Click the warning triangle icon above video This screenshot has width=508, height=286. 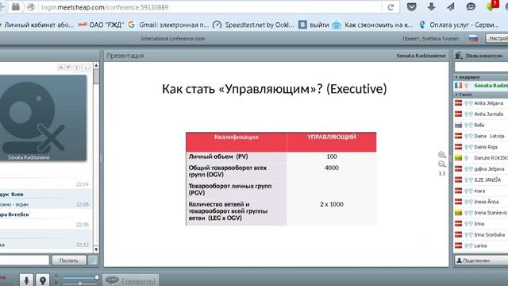pyautogui.click(x=60, y=67)
